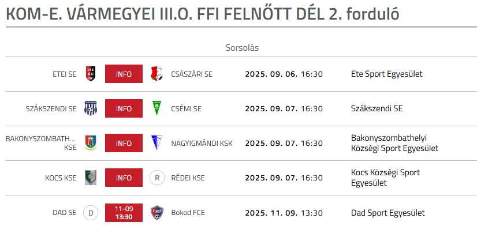The height and width of the screenshot is (226, 477).
Task: Click the blue Nagyigmándi KSK pennant logo
Action: tap(156, 143)
